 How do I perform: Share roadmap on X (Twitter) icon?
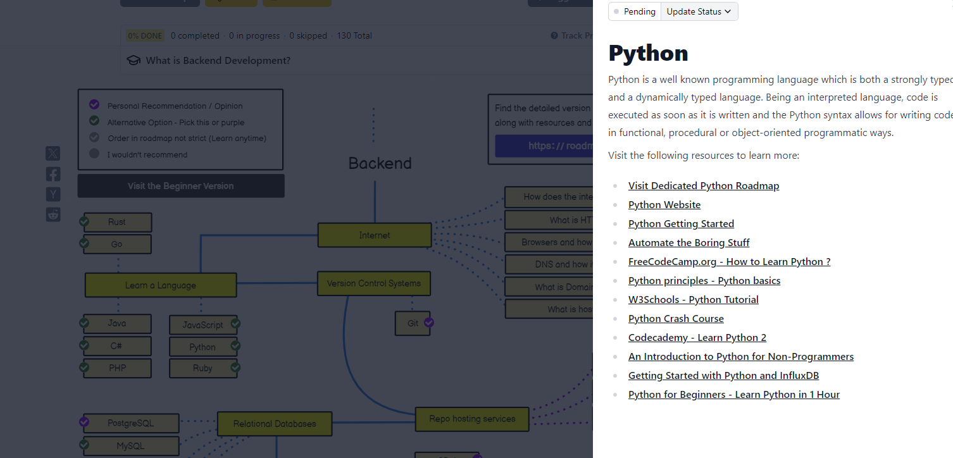(x=53, y=154)
